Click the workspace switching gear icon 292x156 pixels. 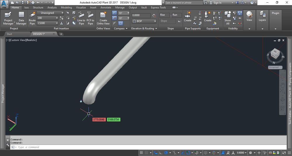(250, 153)
